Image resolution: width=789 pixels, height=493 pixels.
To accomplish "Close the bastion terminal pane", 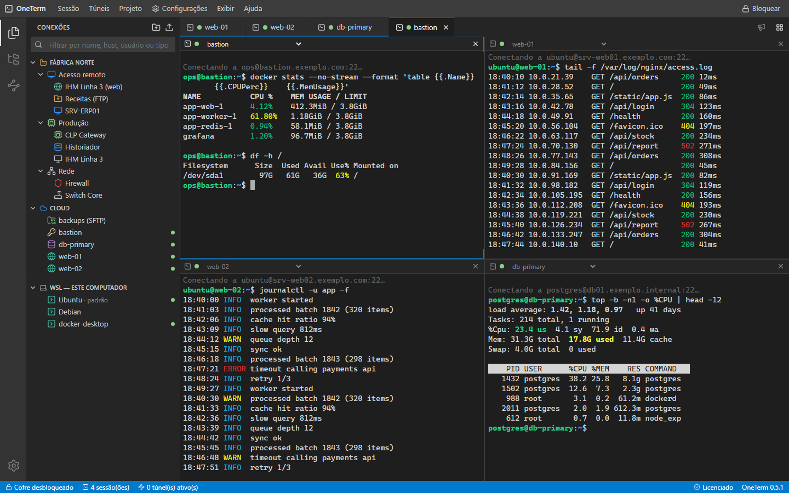I will tap(476, 44).
